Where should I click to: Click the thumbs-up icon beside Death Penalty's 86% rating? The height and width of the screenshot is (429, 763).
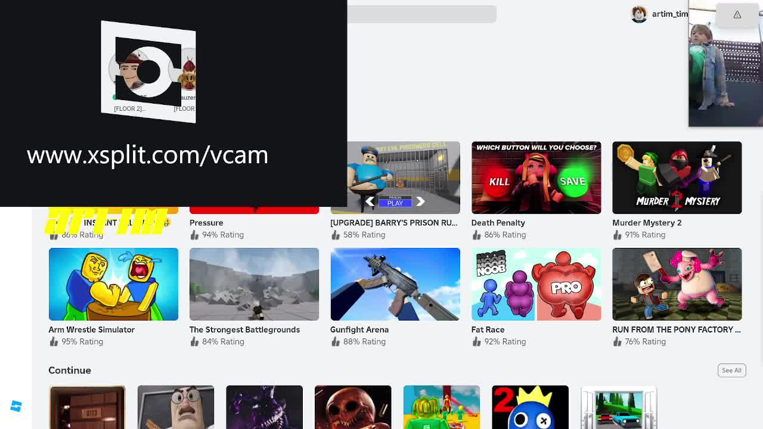pyautogui.click(x=476, y=235)
